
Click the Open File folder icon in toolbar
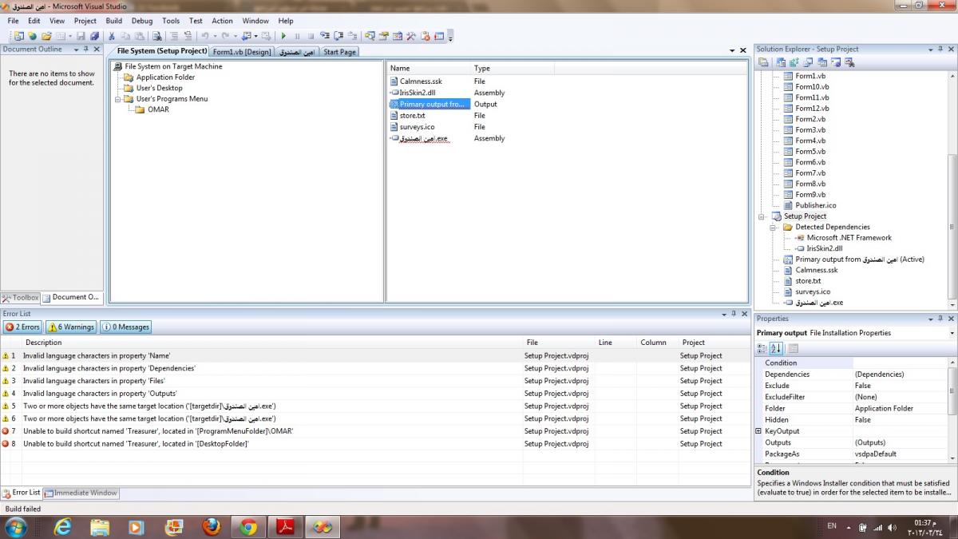click(46, 36)
